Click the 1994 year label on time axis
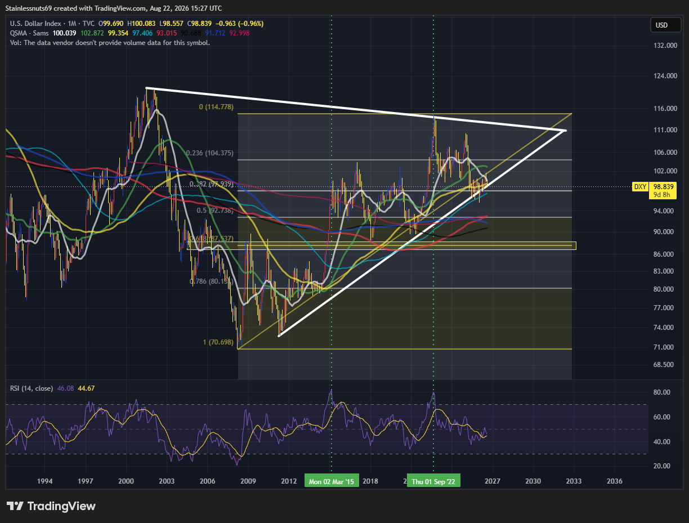This screenshot has height=523, width=689. click(44, 481)
